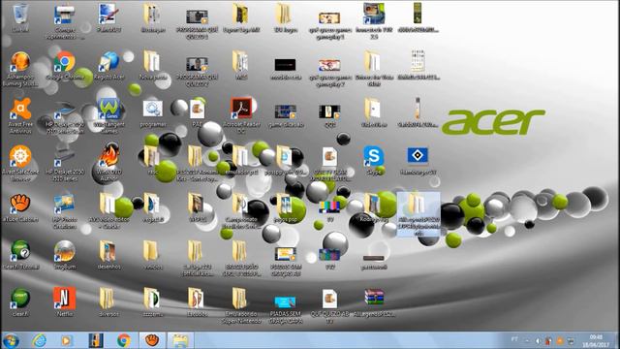This screenshot has width=620, height=349.
Task: Click the Windows Start button
Action: pyautogui.click(x=11, y=340)
